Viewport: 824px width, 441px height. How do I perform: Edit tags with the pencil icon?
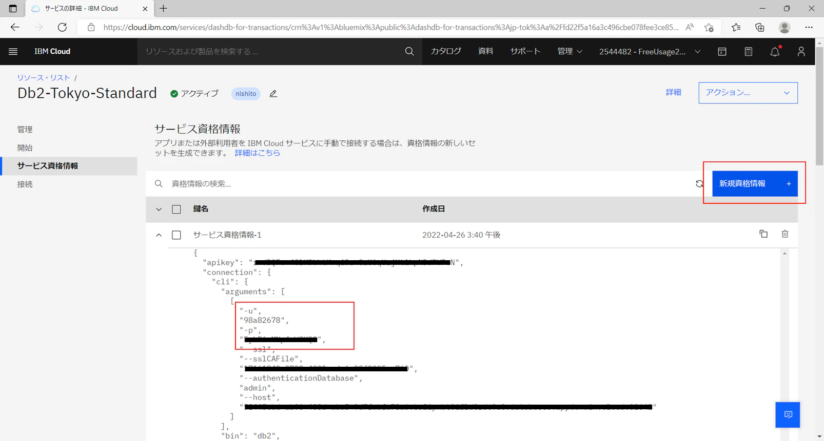point(273,94)
